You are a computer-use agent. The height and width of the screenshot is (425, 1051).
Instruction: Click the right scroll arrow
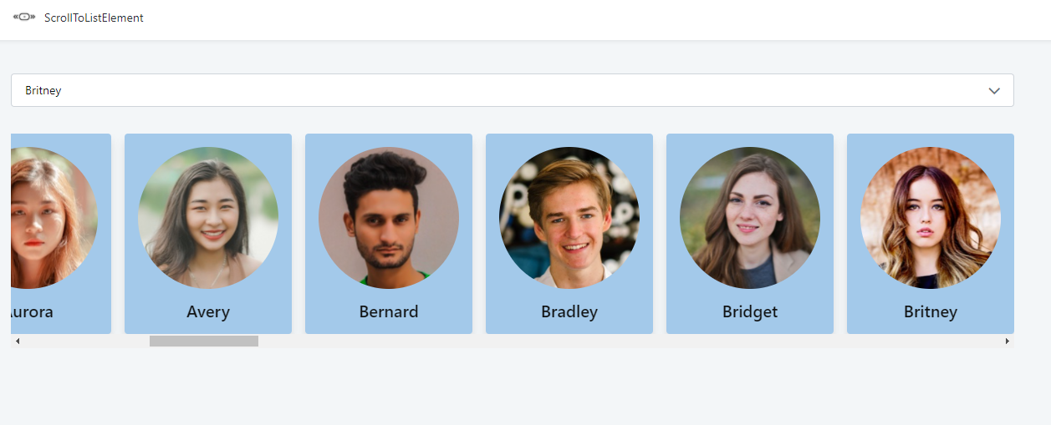pyautogui.click(x=1007, y=341)
